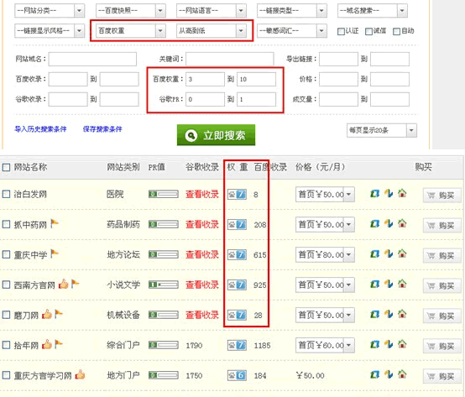The height and width of the screenshot is (397, 465).
Task: Click the thumbs-up icon next to 西南方言网
Action: pyautogui.click(x=63, y=284)
